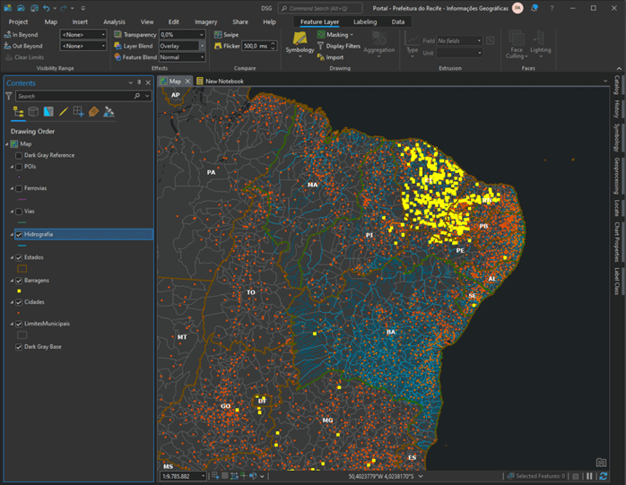Open the Layer Blend dropdown

click(202, 46)
